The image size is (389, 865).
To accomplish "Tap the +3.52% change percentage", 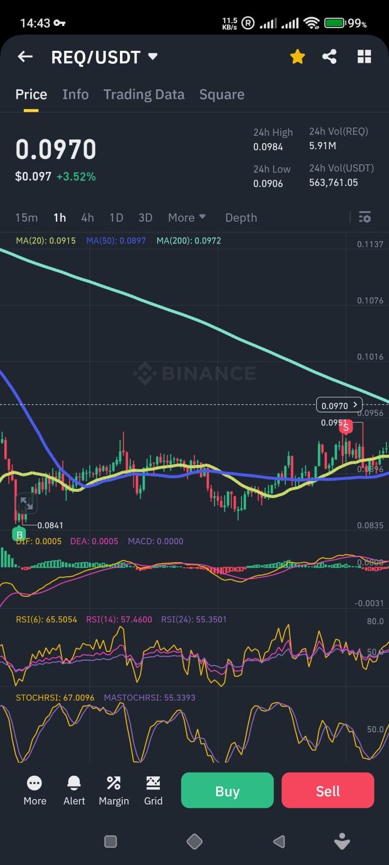I will tap(76, 176).
